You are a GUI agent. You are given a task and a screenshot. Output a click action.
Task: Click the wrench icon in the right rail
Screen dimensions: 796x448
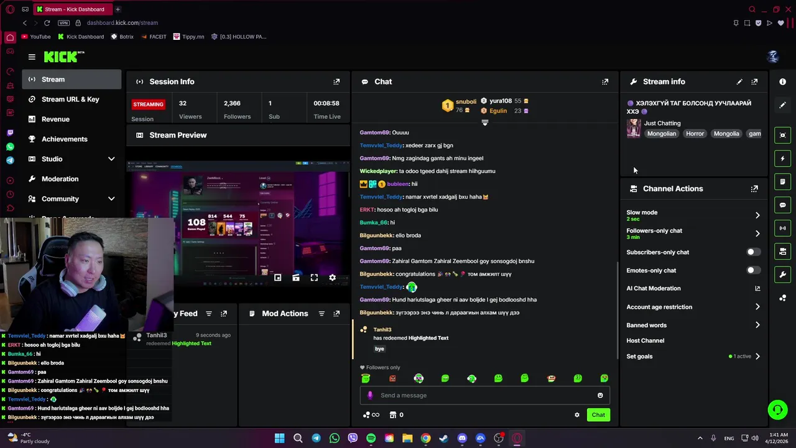tap(782, 274)
